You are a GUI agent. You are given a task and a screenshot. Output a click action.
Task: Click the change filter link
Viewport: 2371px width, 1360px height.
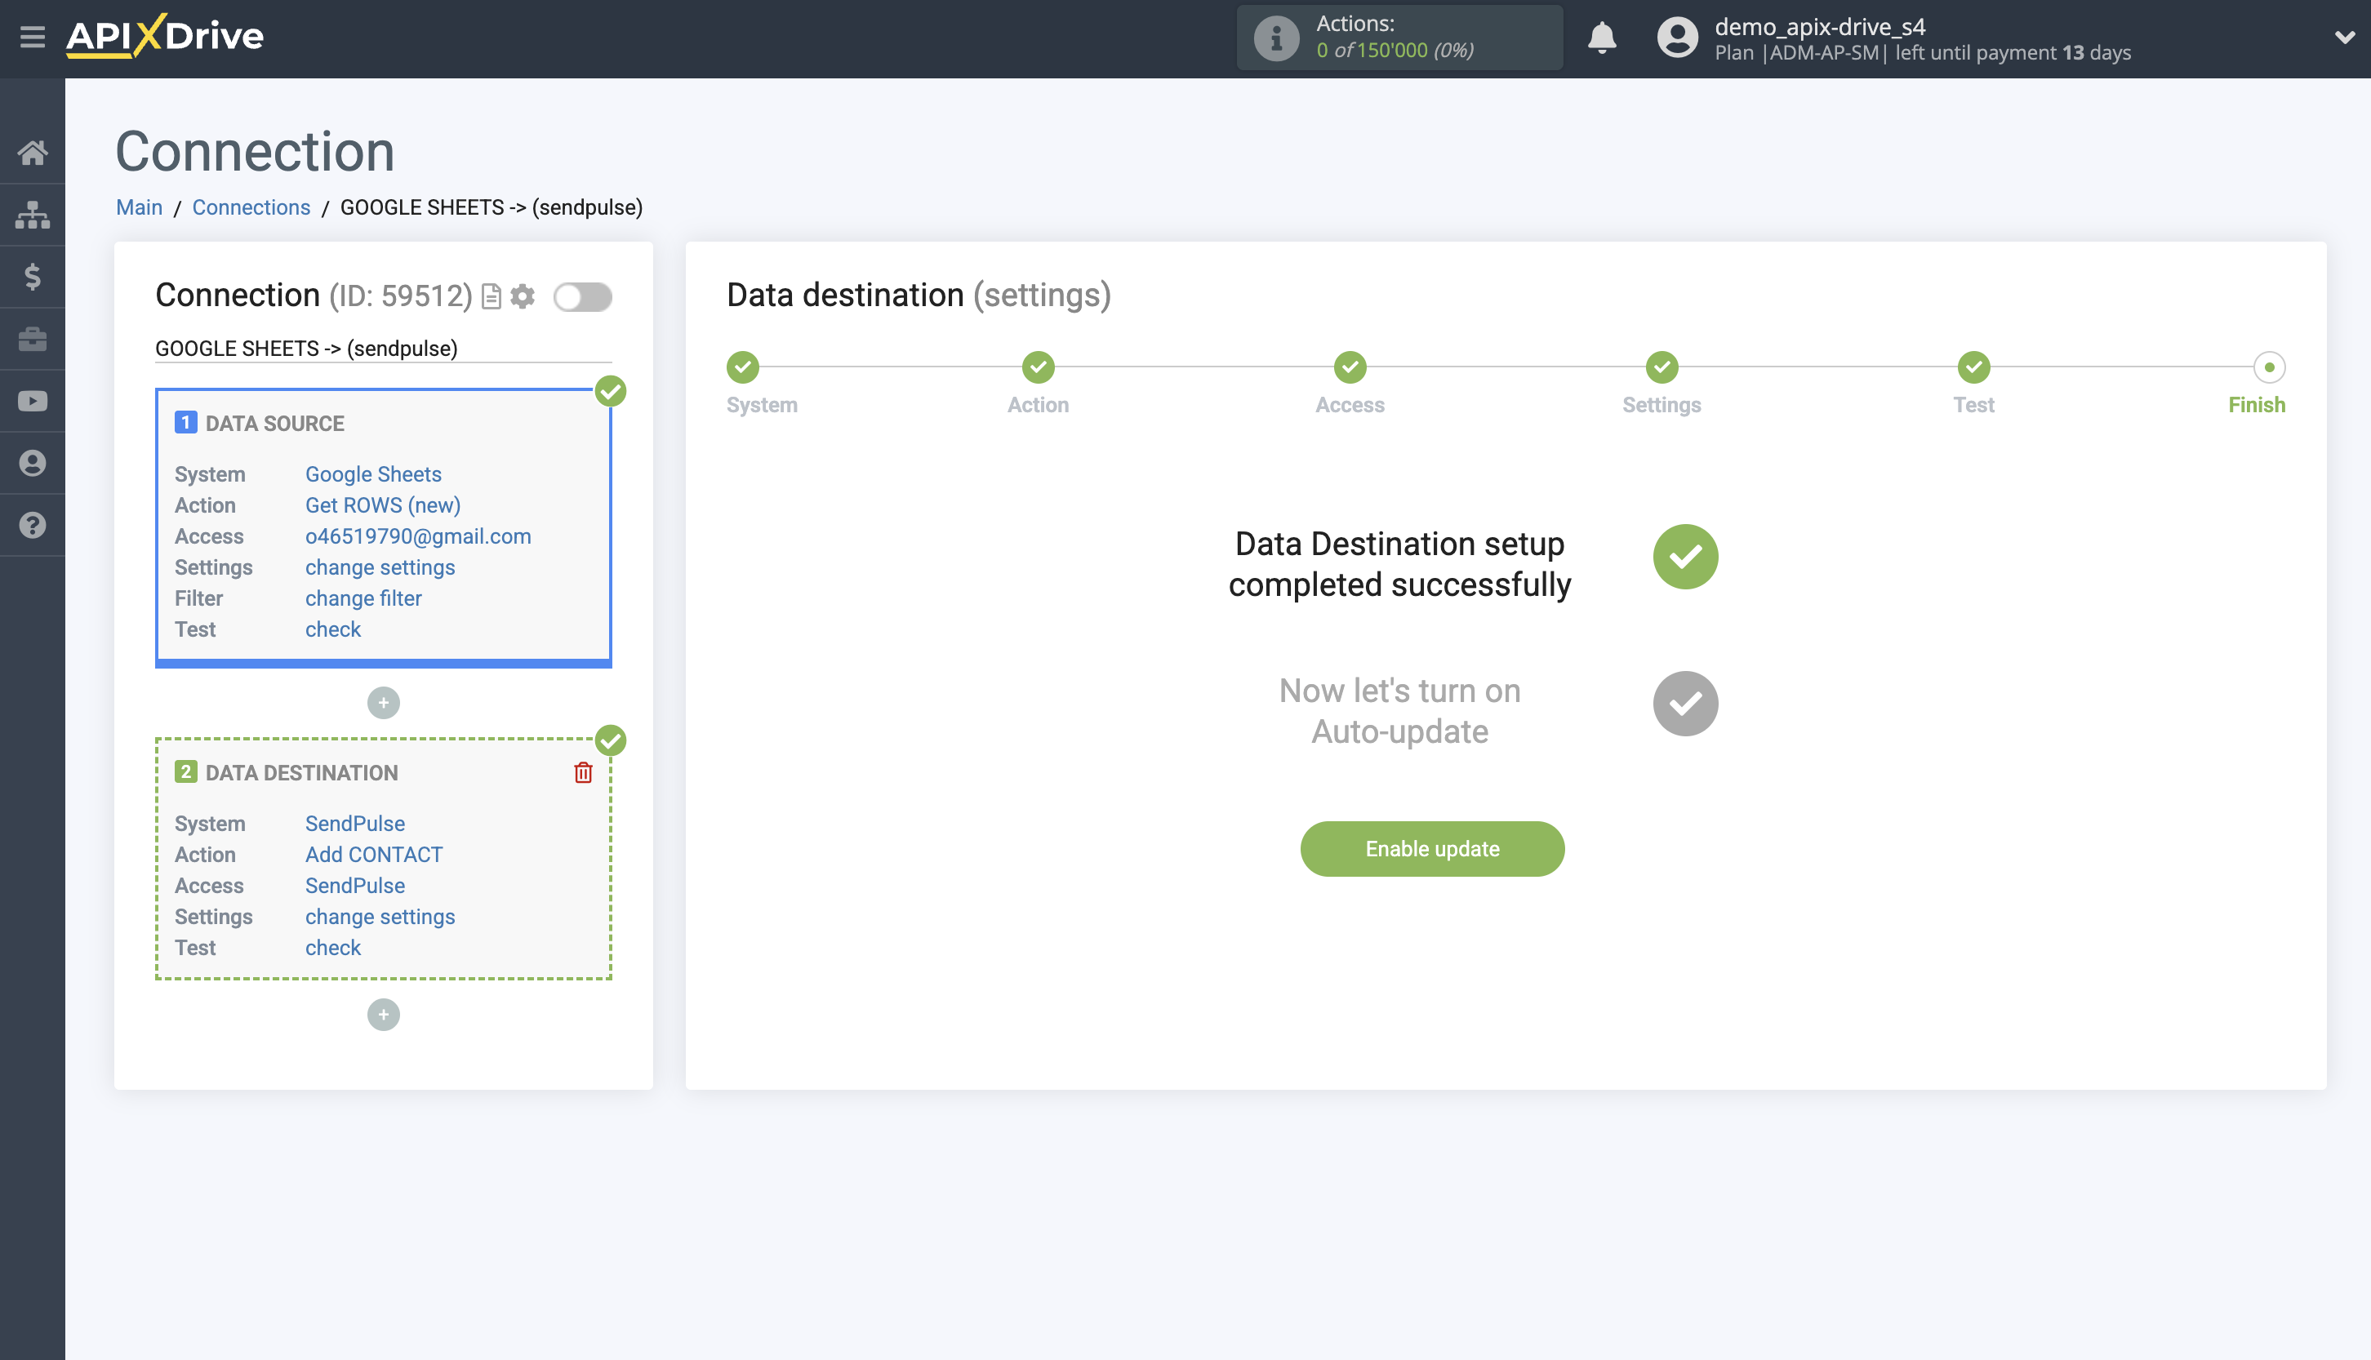click(363, 598)
